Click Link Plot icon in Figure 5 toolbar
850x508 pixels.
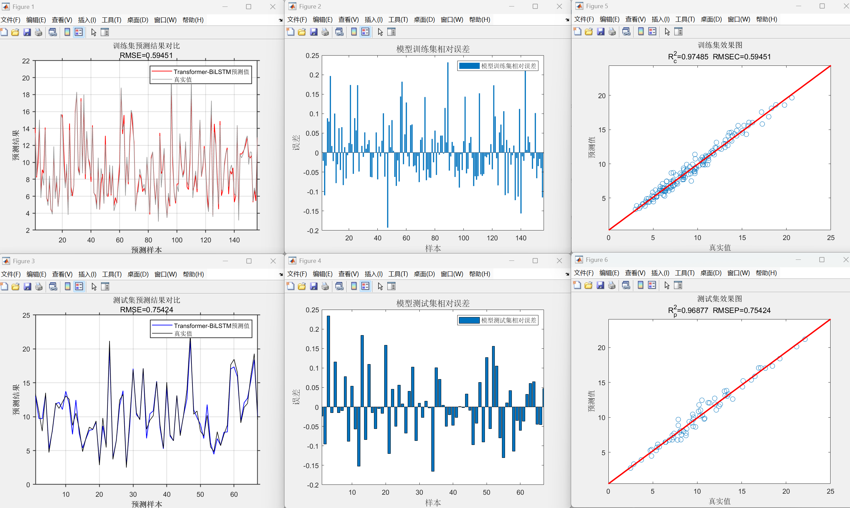pyautogui.click(x=626, y=31)
